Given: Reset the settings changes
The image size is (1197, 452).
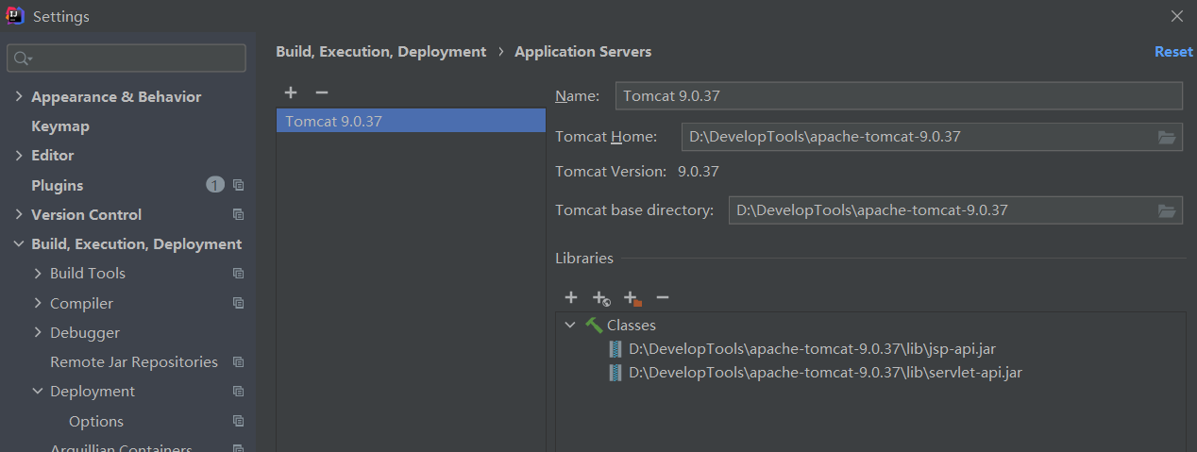Looking at the screenshot, I should pos(1173,52).
